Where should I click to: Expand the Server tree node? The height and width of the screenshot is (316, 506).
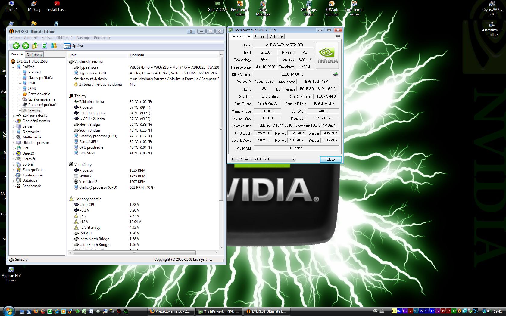[x=14, y=126]
